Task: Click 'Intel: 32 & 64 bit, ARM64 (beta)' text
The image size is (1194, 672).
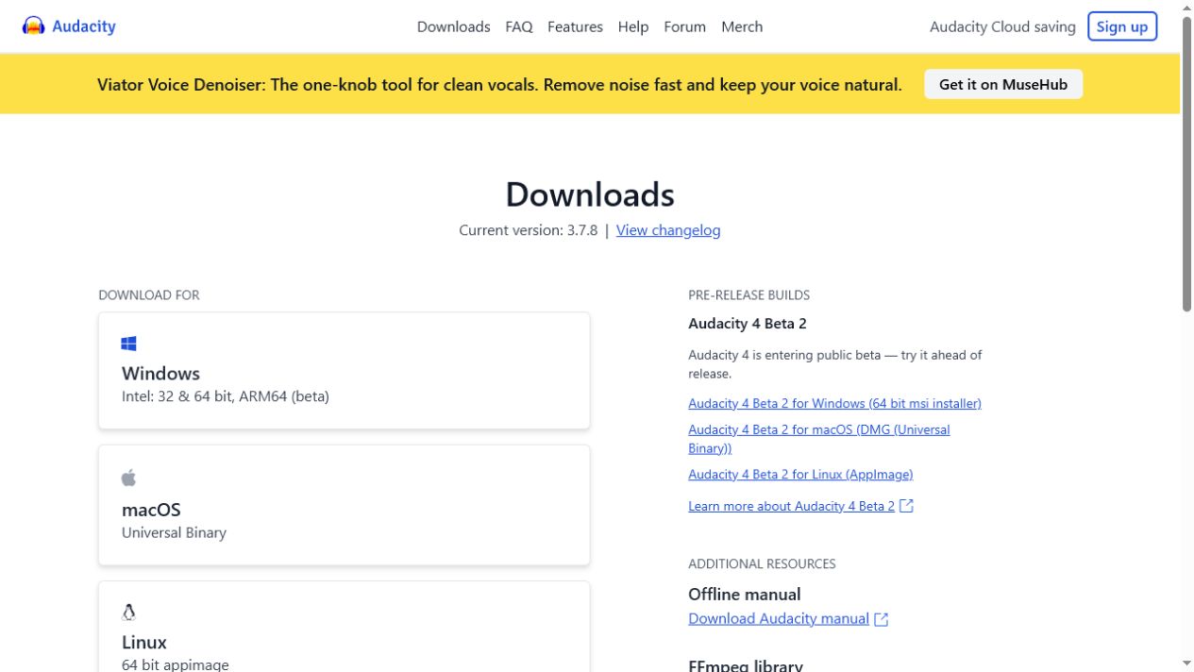Action: (226, 396)
